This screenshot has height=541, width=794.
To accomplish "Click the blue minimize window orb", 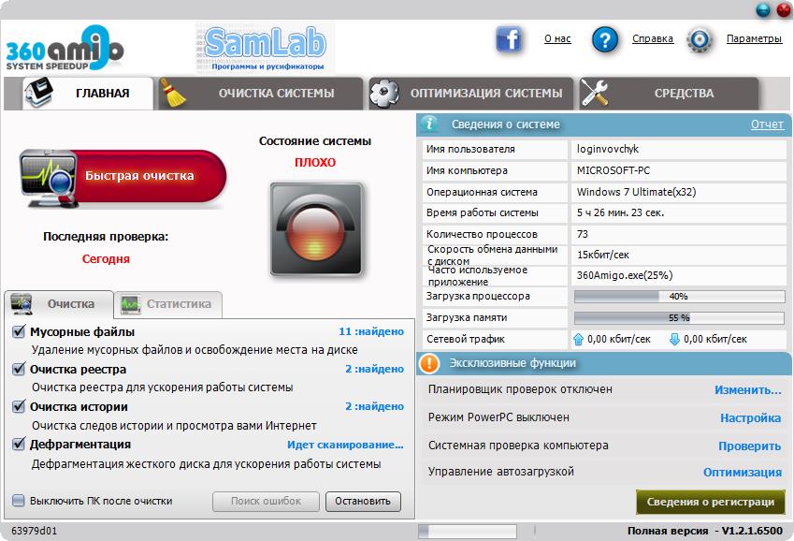I will point(762,9).
